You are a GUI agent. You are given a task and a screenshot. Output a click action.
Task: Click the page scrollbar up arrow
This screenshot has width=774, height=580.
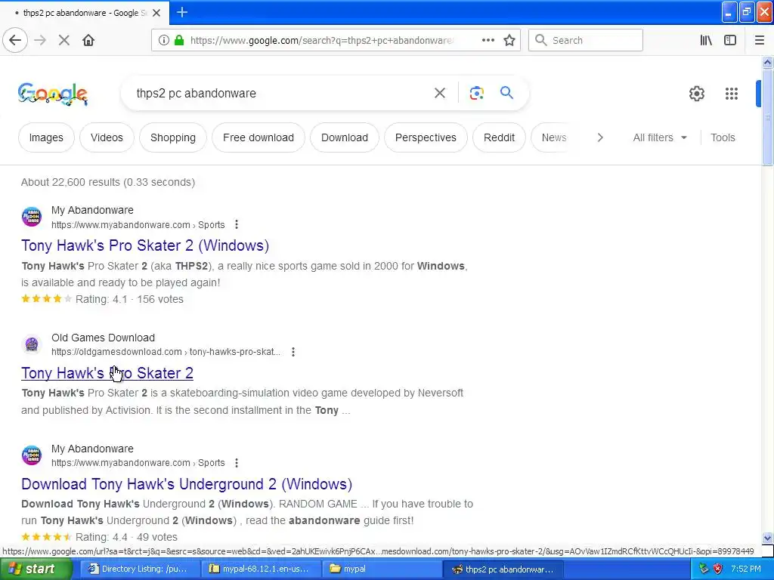click(768, 62)
